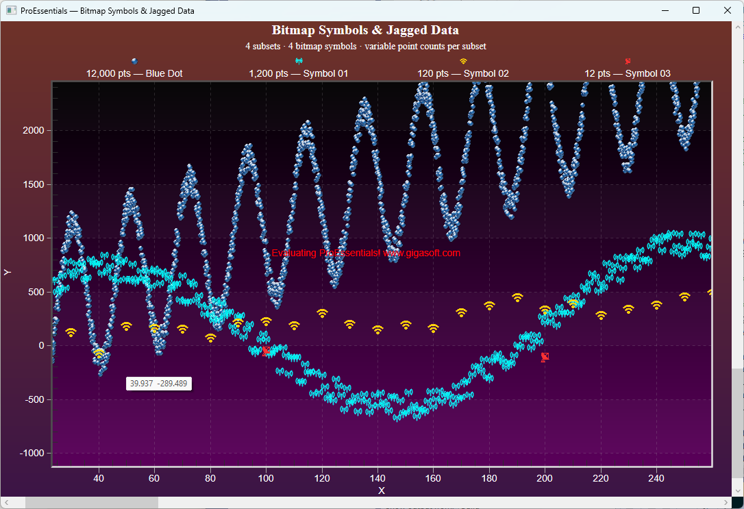Click the red Symbol 03 data point near x=100

[x=266, y=351]
